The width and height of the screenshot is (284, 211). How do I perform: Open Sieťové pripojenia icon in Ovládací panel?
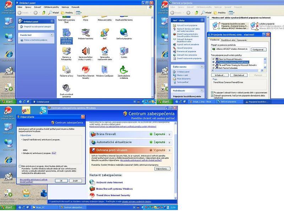pos(124,34)
